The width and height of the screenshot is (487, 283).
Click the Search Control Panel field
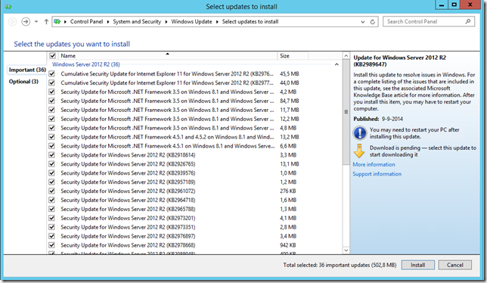click(x=424, y=21)
